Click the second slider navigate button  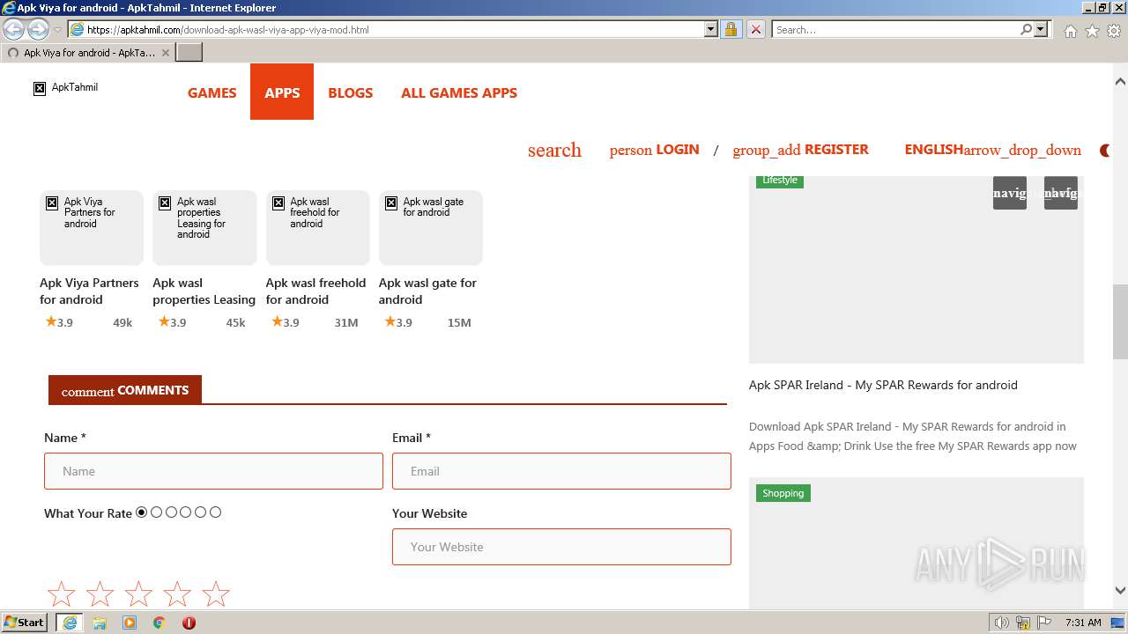(1061, 193)
